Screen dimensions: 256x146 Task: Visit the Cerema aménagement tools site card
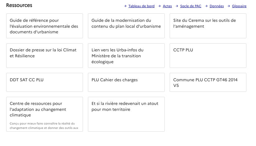pos(208,26)
